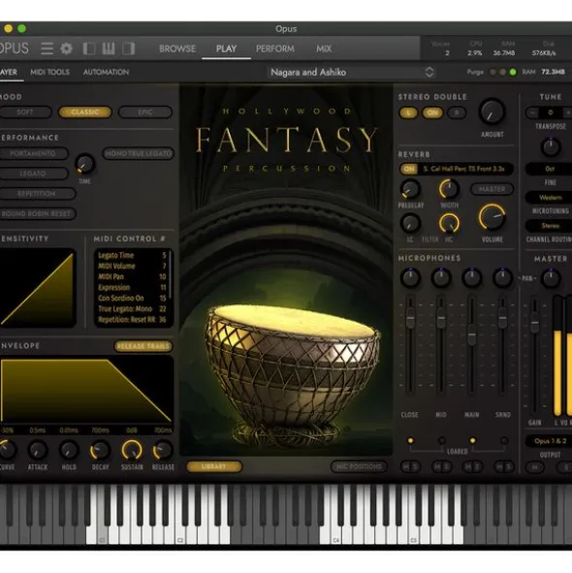This screenshot has height=573, width=572.
Task: Switch to the Mix tab
Action: [324, 48]
